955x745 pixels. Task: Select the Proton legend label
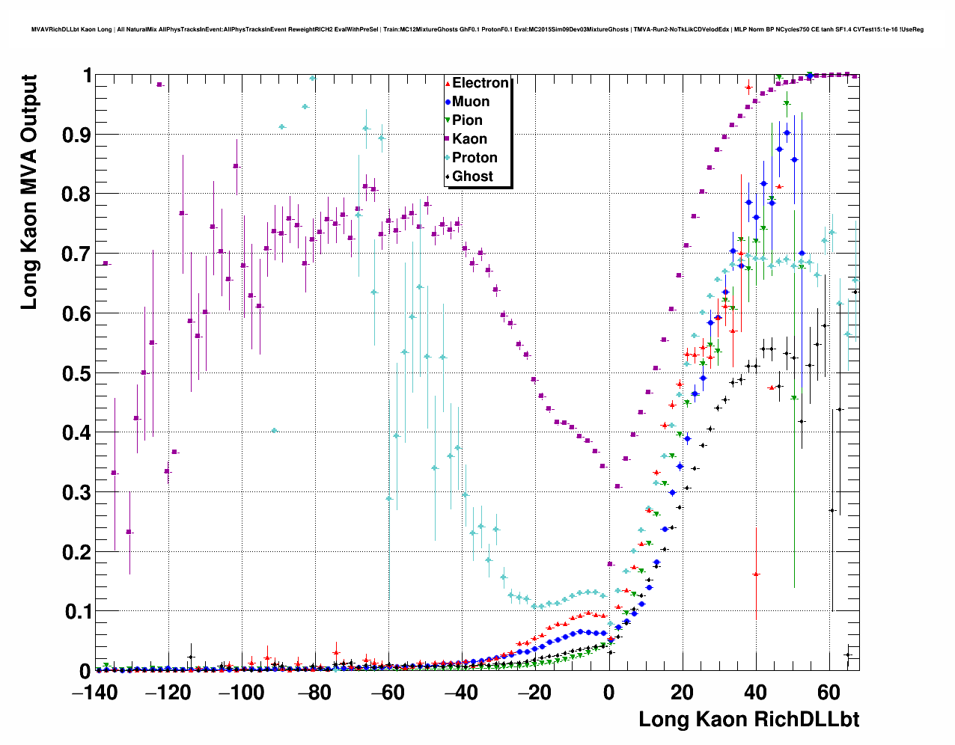pos(475,158)
